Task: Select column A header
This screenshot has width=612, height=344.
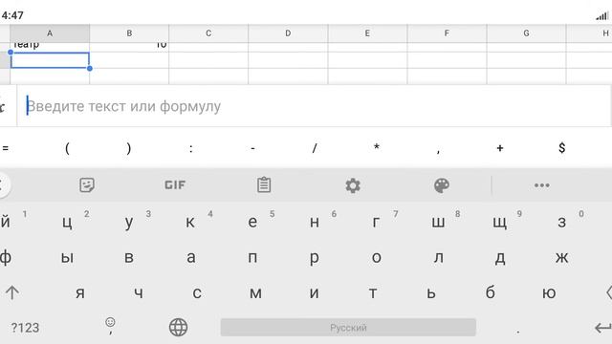Action: [x=50, y=33]
